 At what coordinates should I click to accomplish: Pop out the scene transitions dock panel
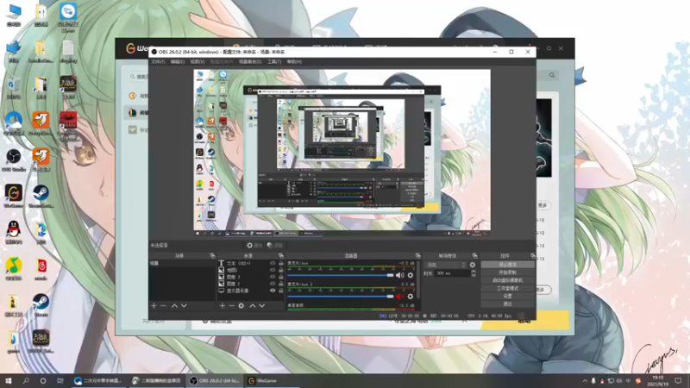tap(474, 255)
